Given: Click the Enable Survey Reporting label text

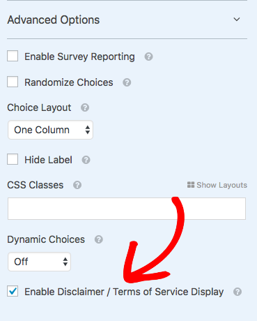Looking at the screenshot, I should (x=79, y=57).
